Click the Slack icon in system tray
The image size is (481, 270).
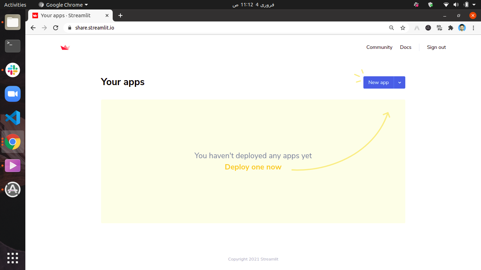(x=416, y=5)
